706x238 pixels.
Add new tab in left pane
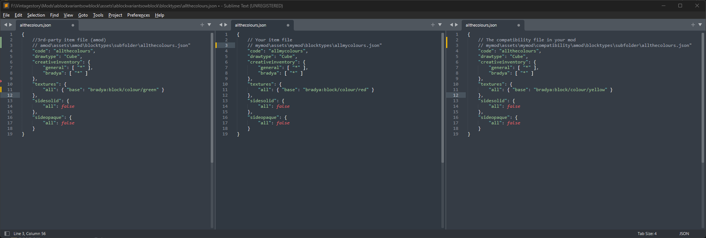point(202,25)
